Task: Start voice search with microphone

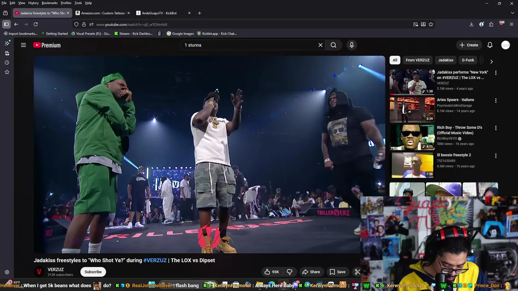Action: tap(352, 45)
